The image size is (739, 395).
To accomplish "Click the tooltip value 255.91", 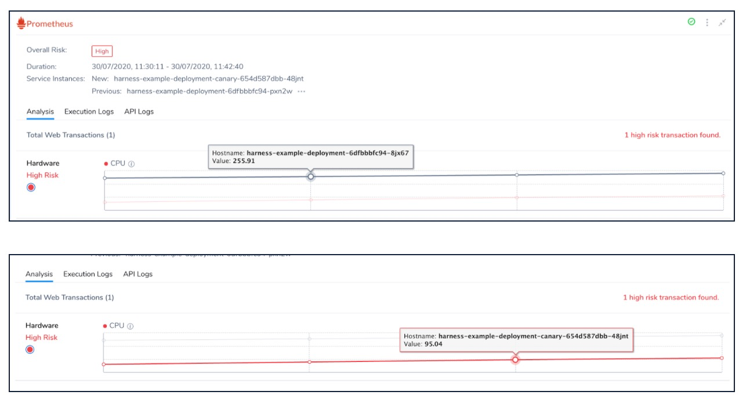I will (x=244, y=161).
